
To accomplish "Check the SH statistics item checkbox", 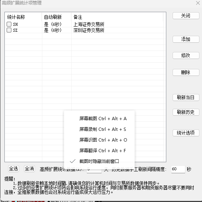I will [9, 24].
